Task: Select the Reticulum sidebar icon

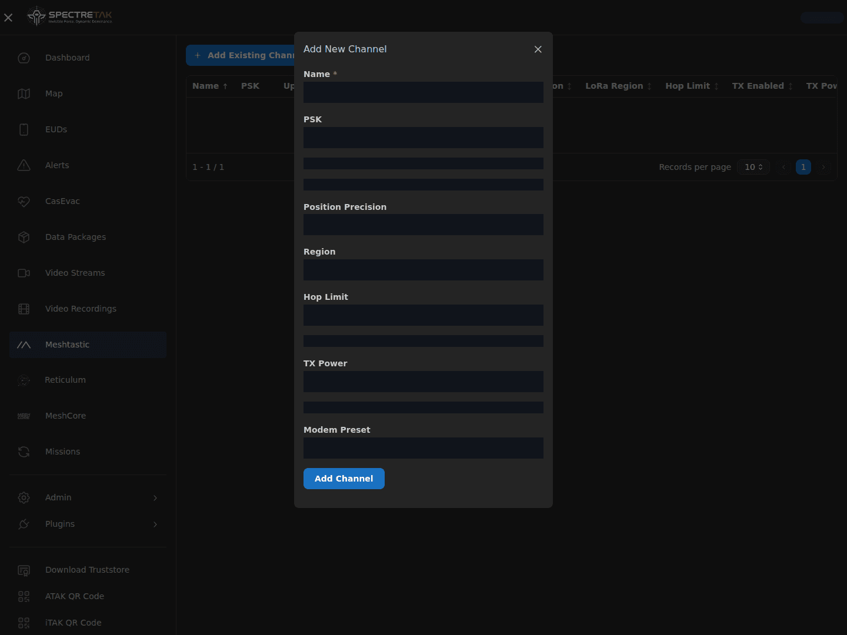Action: (24, 380)
